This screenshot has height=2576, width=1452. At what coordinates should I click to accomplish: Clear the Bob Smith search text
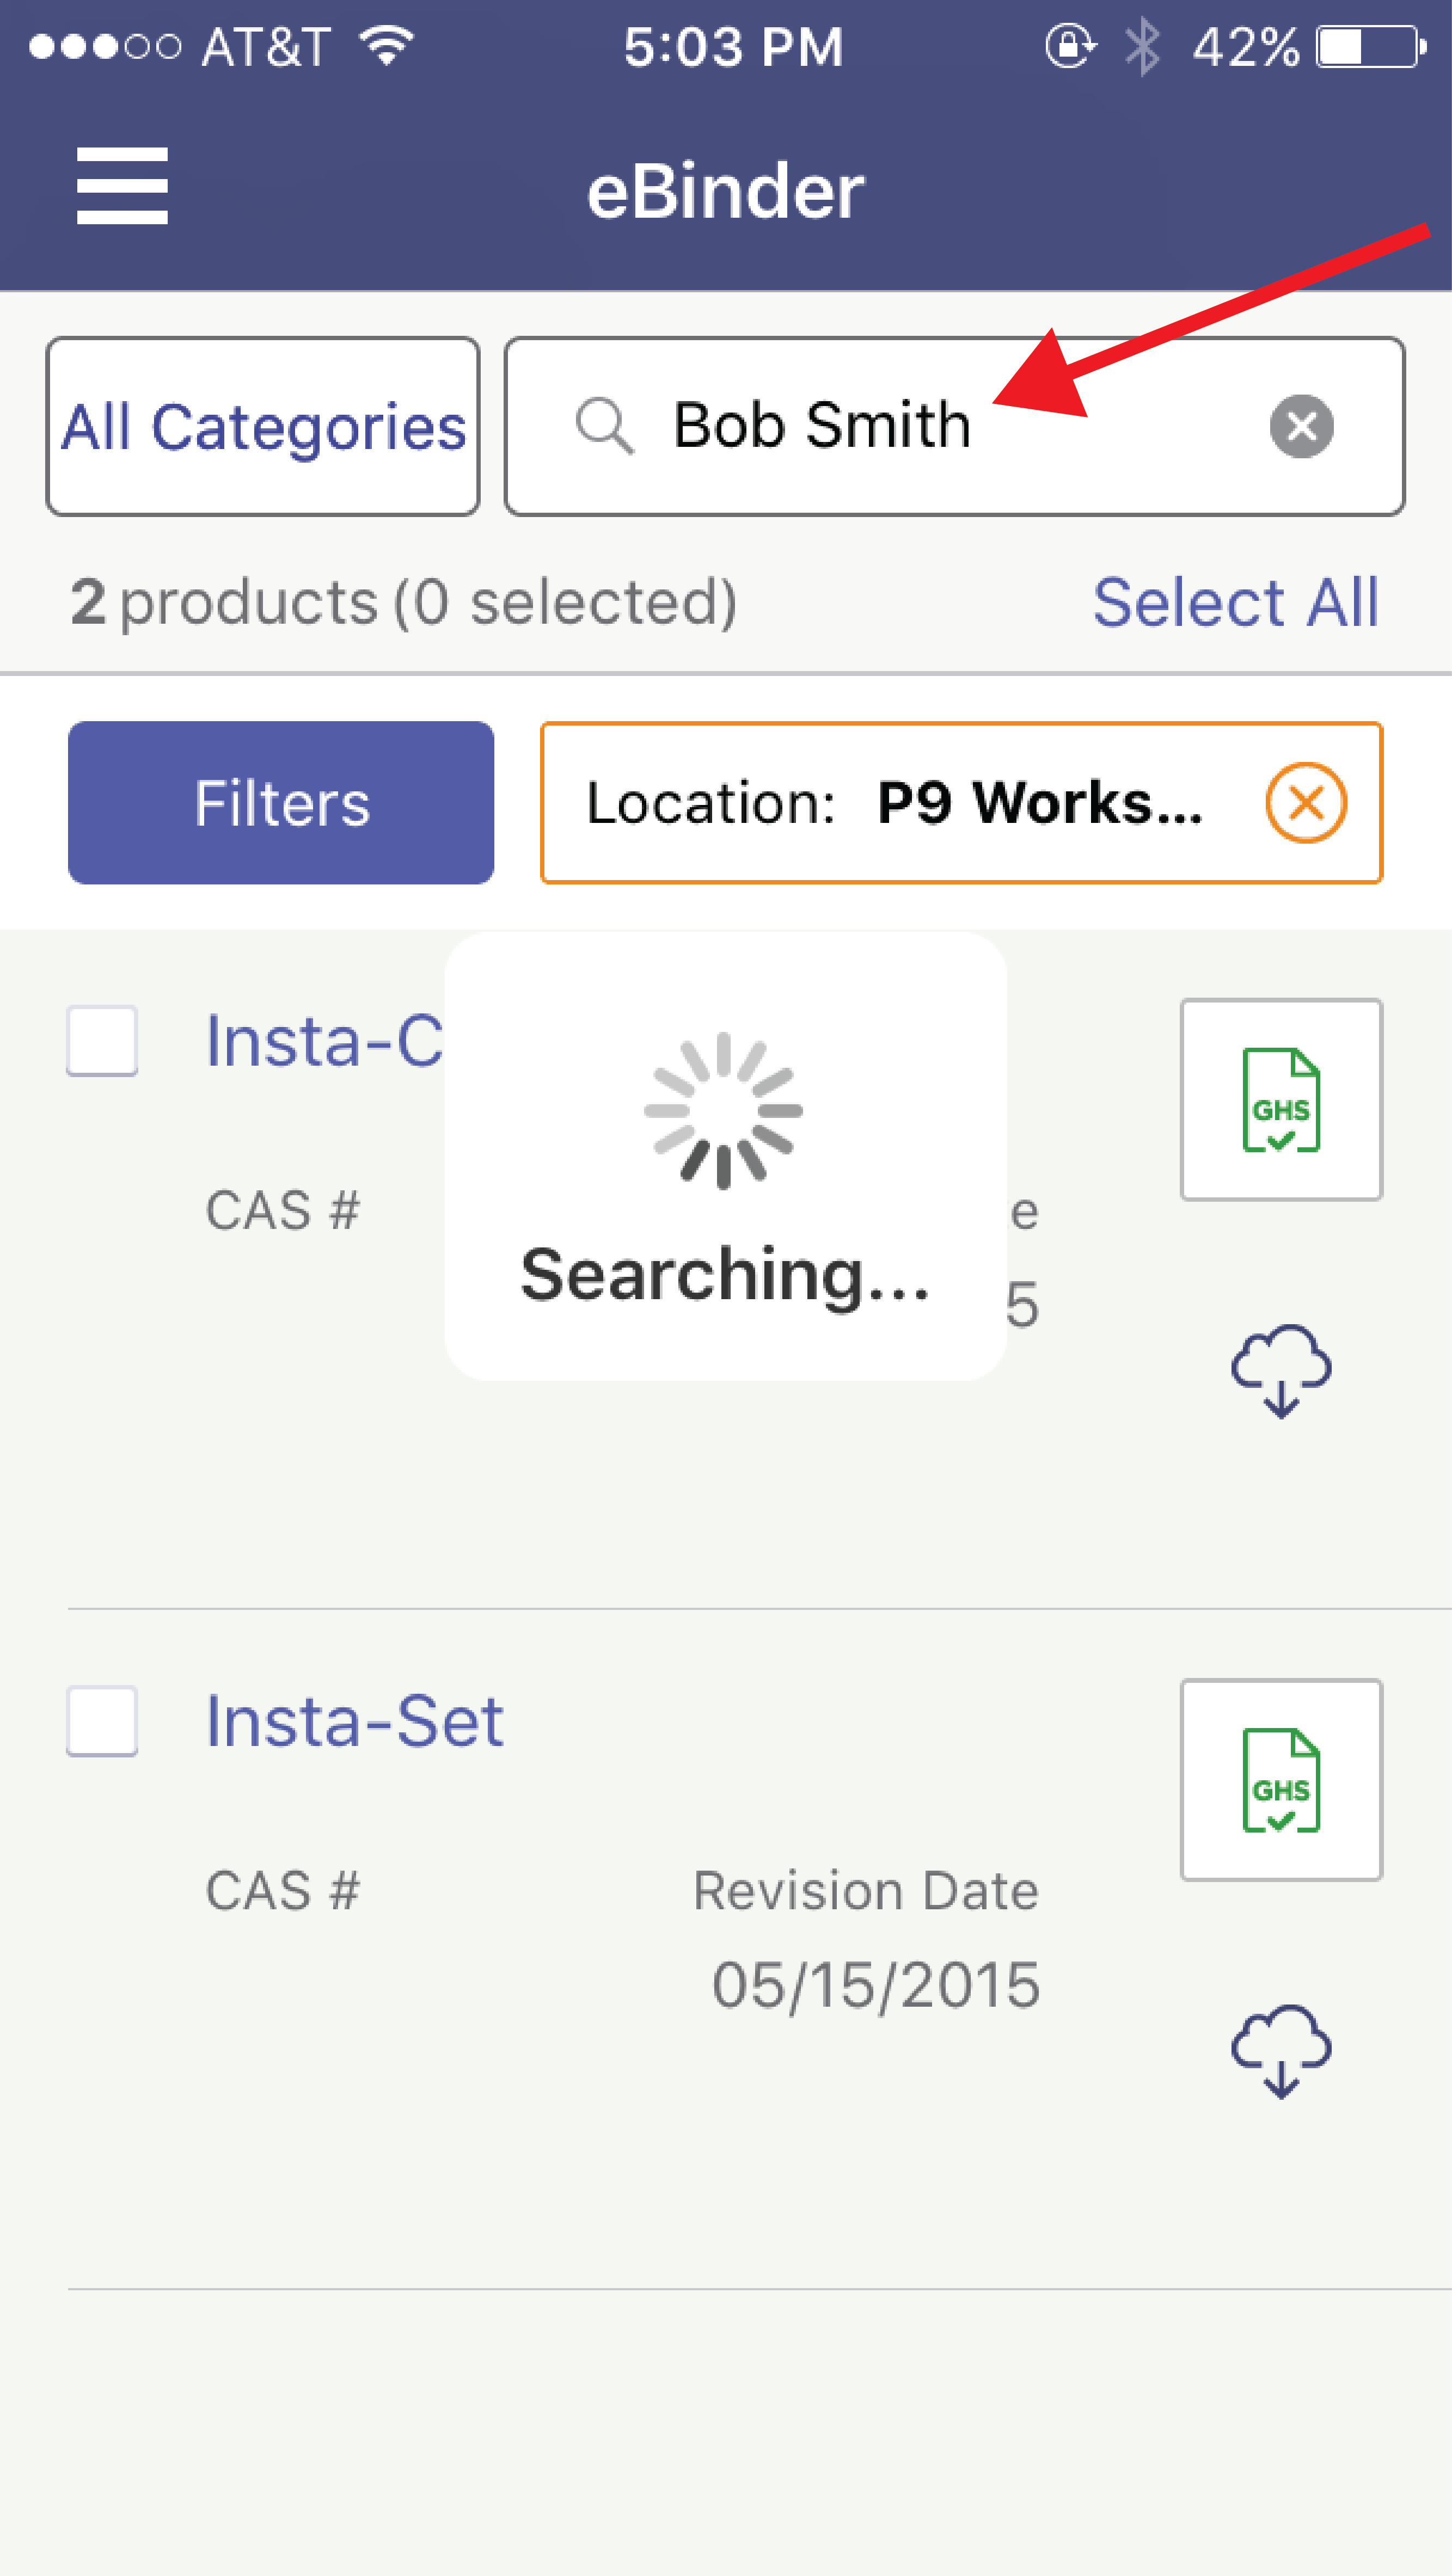pos(1301,426)
